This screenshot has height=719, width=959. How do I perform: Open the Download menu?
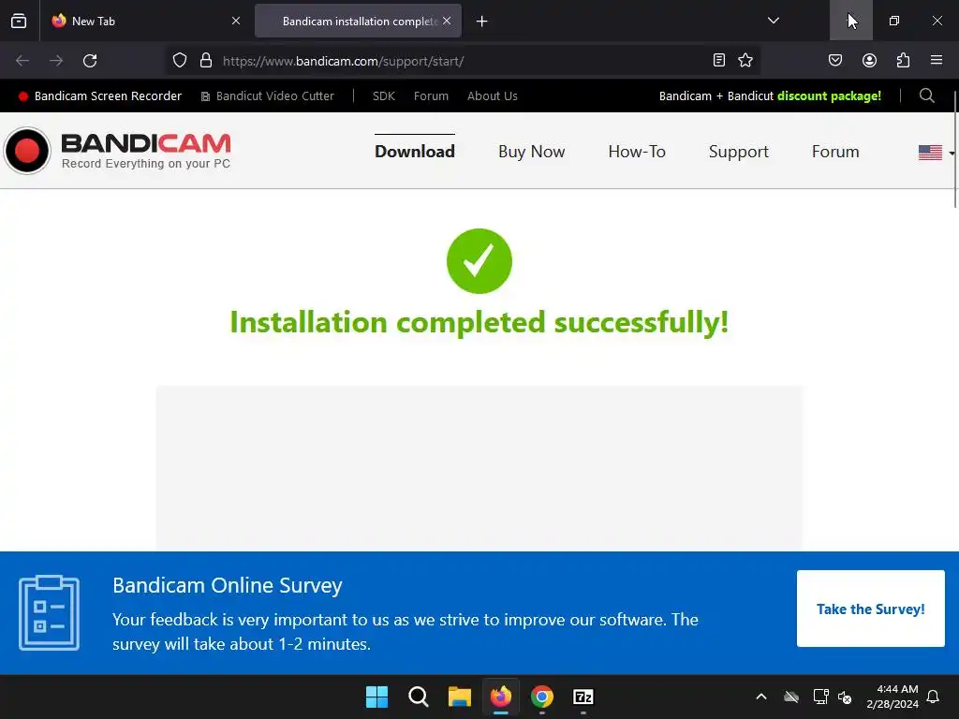pos(415,152)
